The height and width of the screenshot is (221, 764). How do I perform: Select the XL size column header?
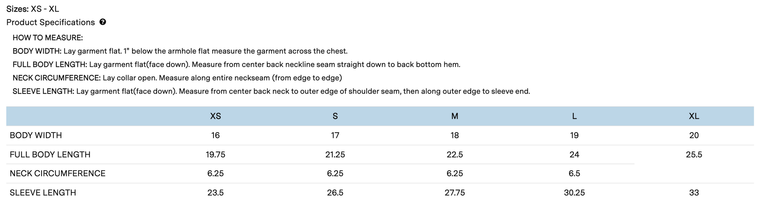[x=694, y=116]
